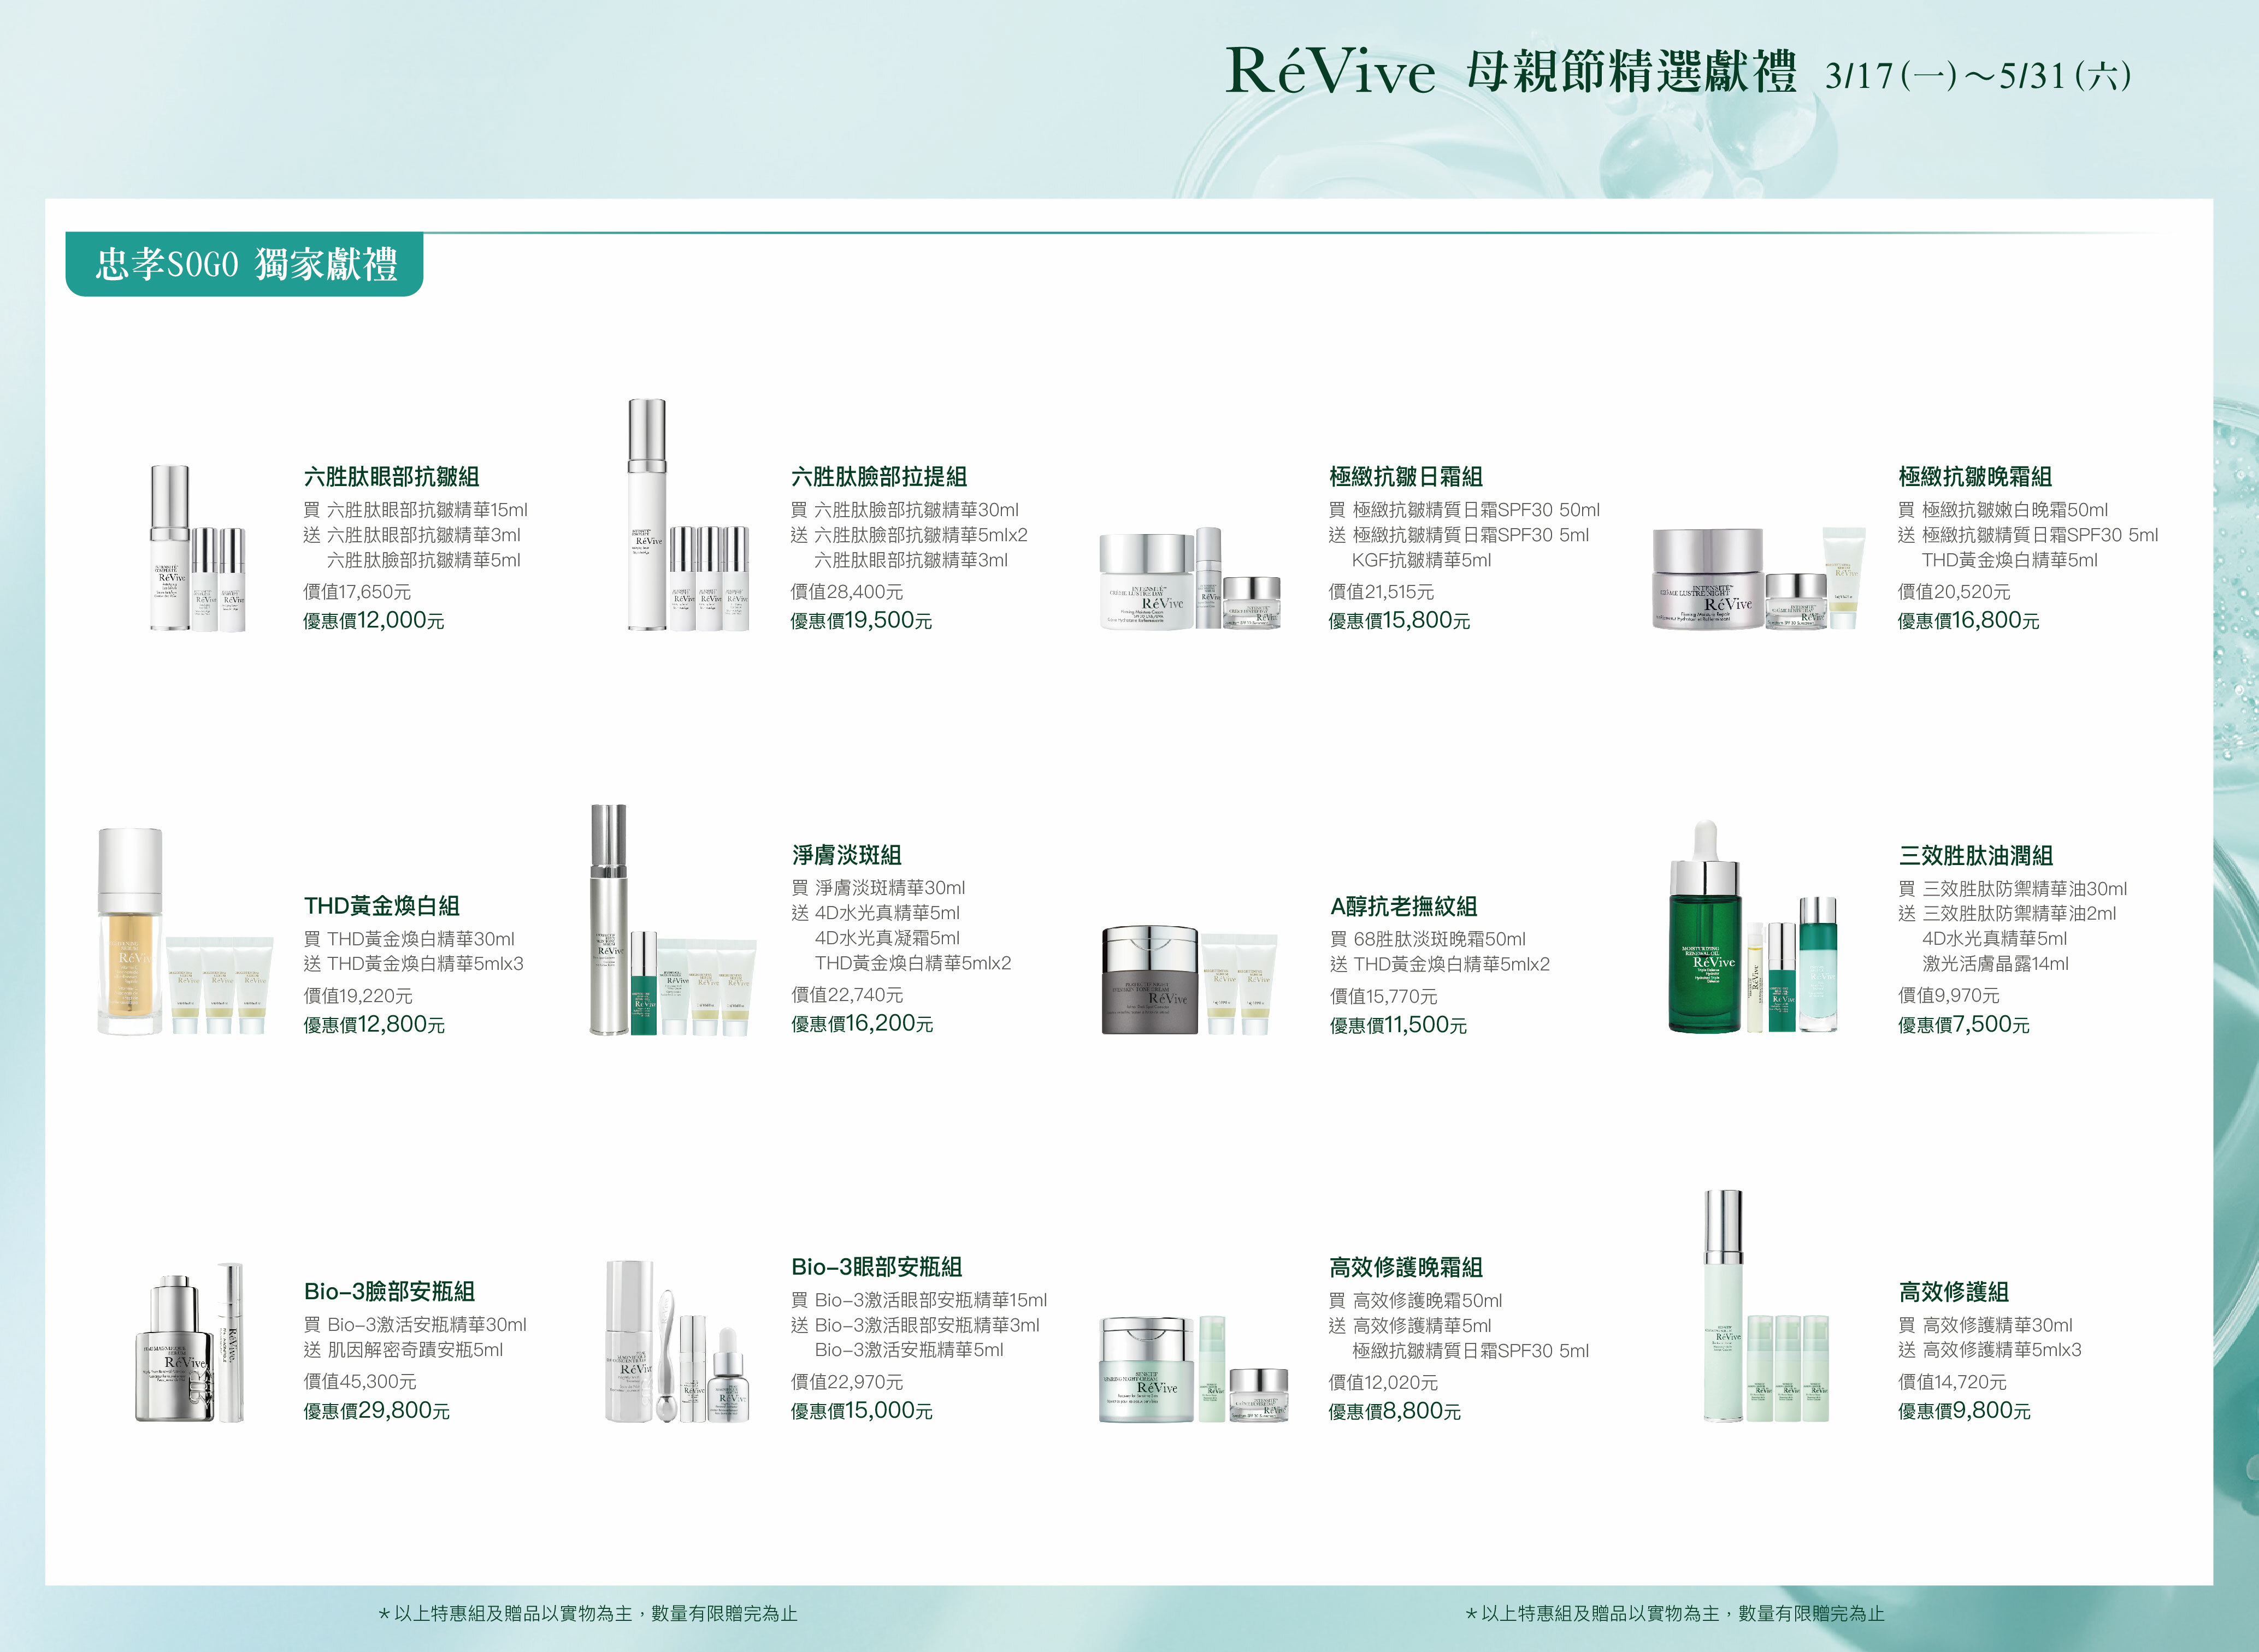Click product image of 六胜肽臉部拉提組
The image size is (2259, 1652).
click(687, 515)
